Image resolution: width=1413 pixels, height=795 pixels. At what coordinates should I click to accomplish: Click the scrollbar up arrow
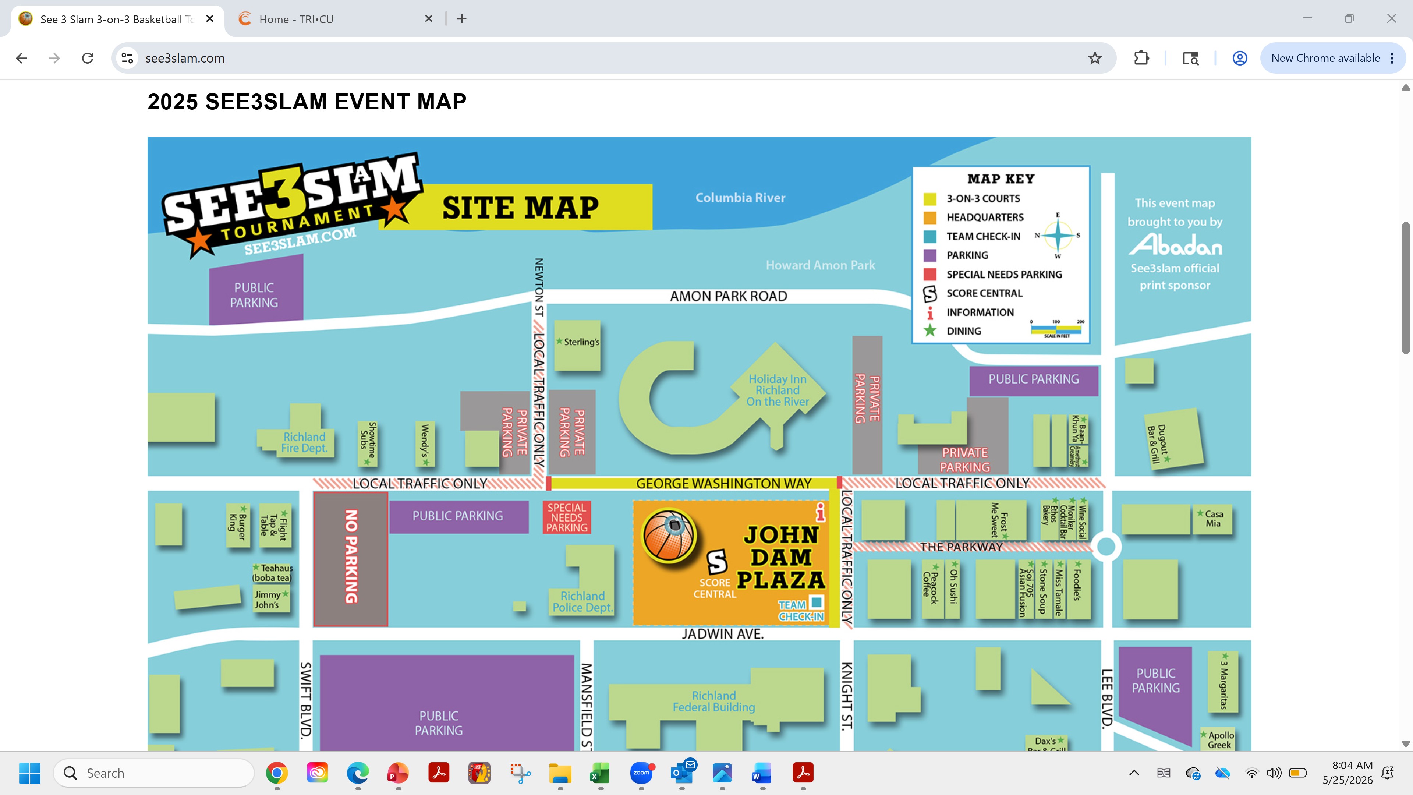click(x=1405, y=88)
